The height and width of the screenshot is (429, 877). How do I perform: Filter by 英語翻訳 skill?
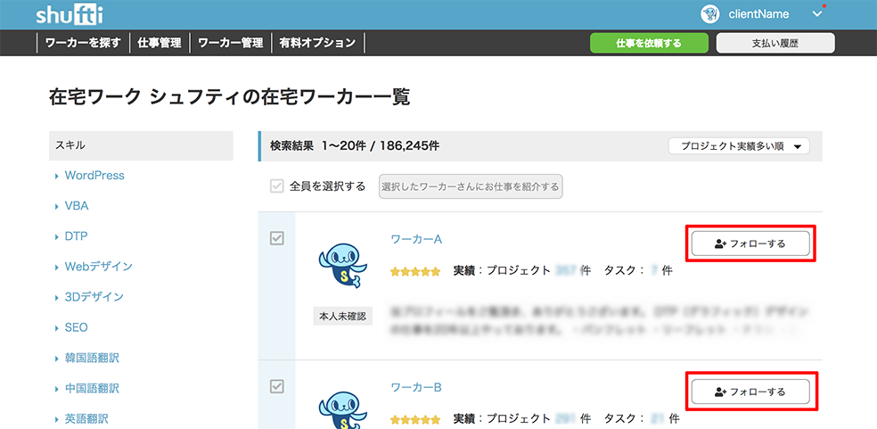tap(86, 419)
